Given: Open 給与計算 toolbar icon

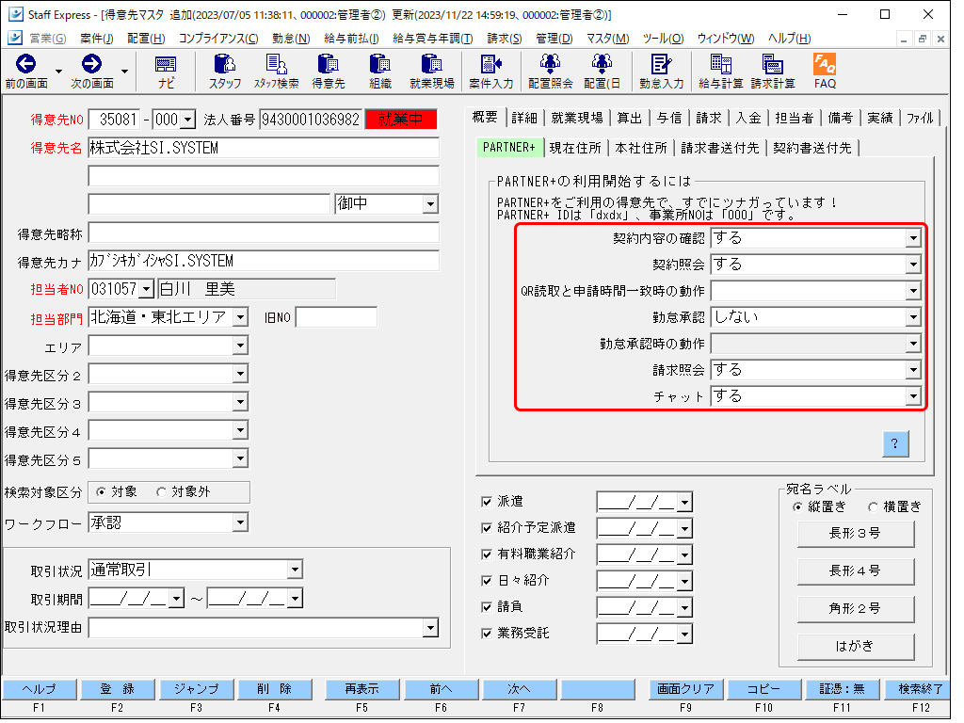Looking at the screenshot, I should pos(720,72).
